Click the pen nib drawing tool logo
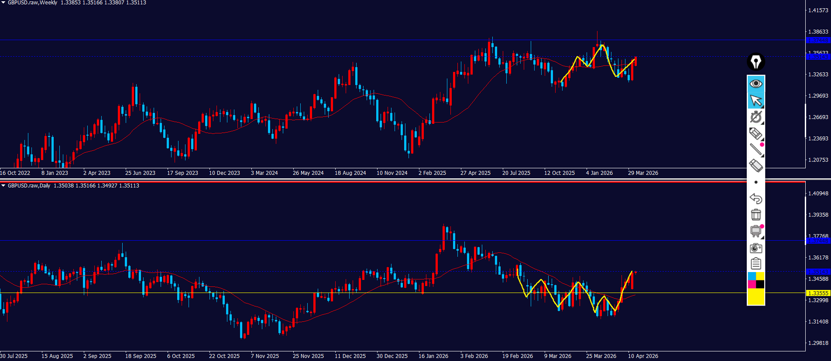The width and height of the screenshot is (831, 361). click(756, 61)
